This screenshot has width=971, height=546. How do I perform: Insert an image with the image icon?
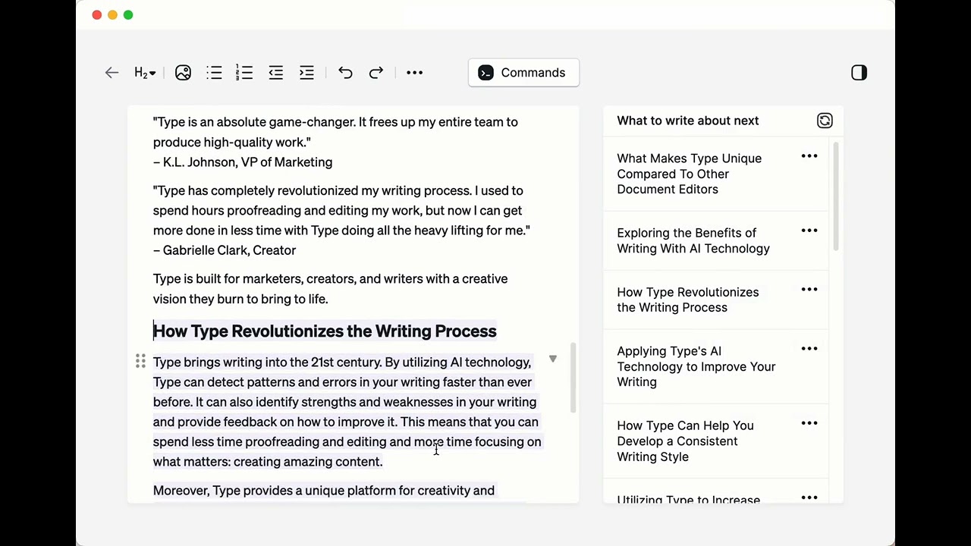(x=183, y=73)
